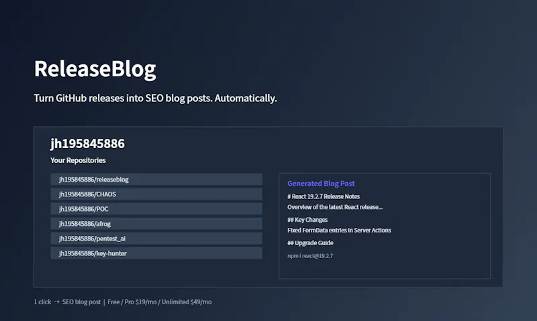Click the ## Key Changes line
The image size is (537, 321).
click(307, 220)
